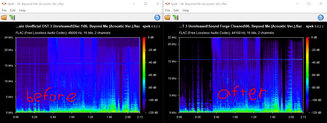
Task: Click the dB color scale bar in the left window
Action: [x=144, y=75]
